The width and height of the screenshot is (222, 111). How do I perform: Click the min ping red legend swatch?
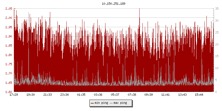(x=92, y=103)
